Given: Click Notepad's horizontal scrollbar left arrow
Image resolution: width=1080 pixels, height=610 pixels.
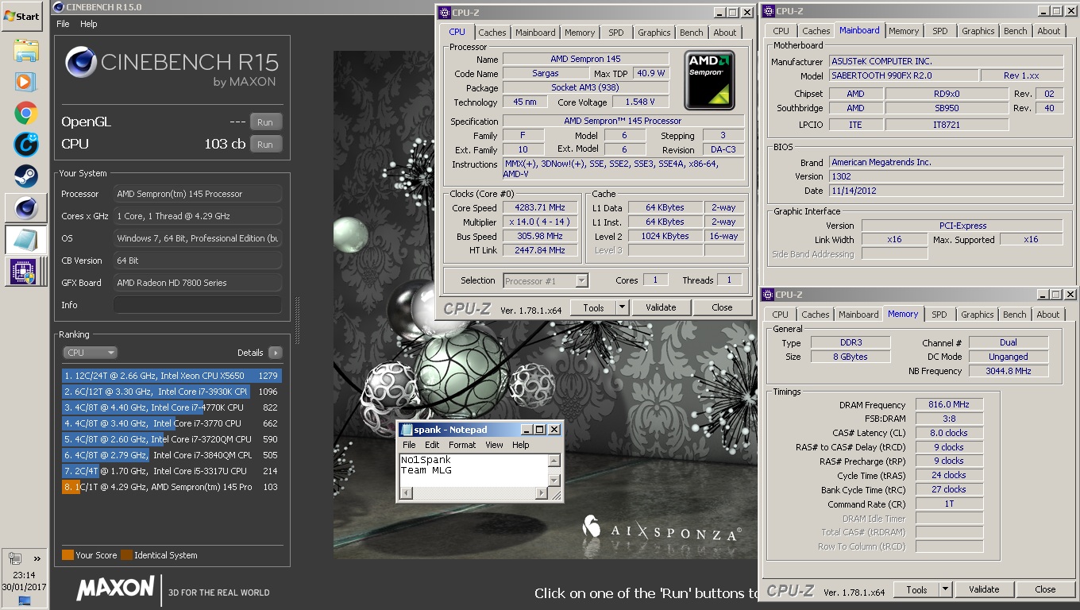Looking at the screenshot, I should pyautogui.click(x=406, y=493).
